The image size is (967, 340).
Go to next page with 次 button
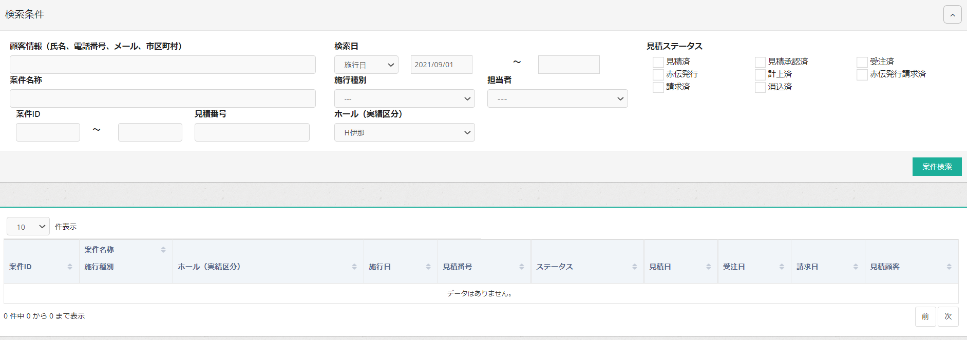pos(948,316)
